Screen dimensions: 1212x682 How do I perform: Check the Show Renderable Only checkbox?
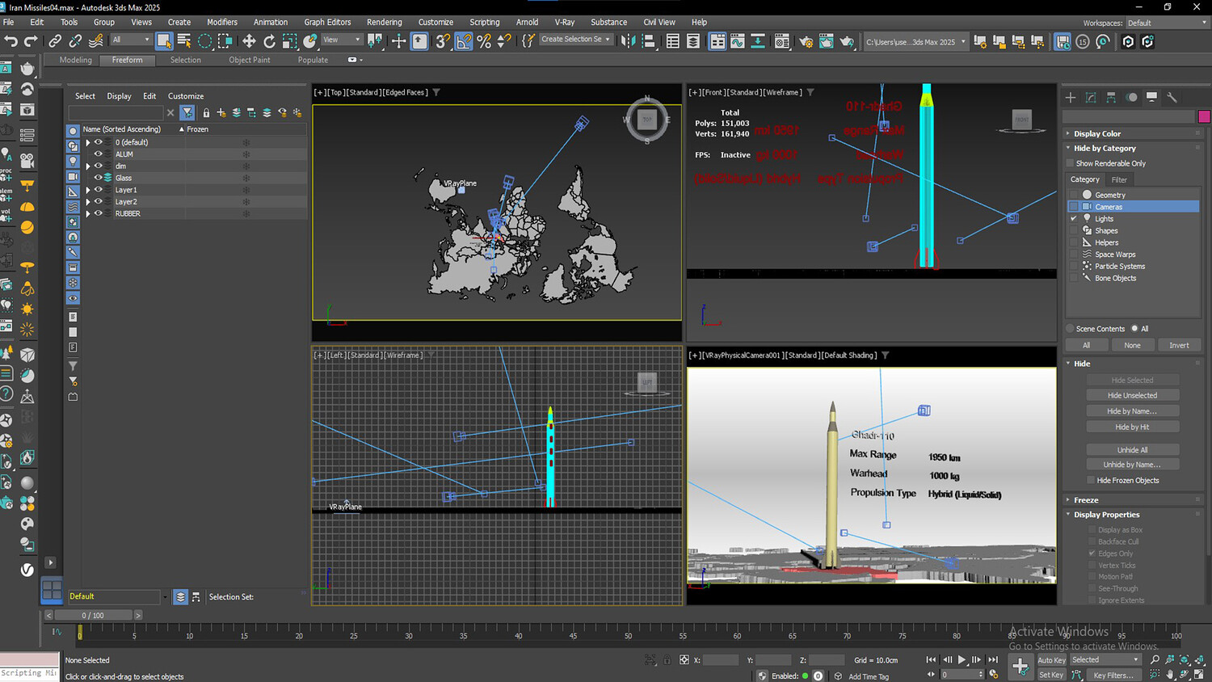[x=1071, y=163]
